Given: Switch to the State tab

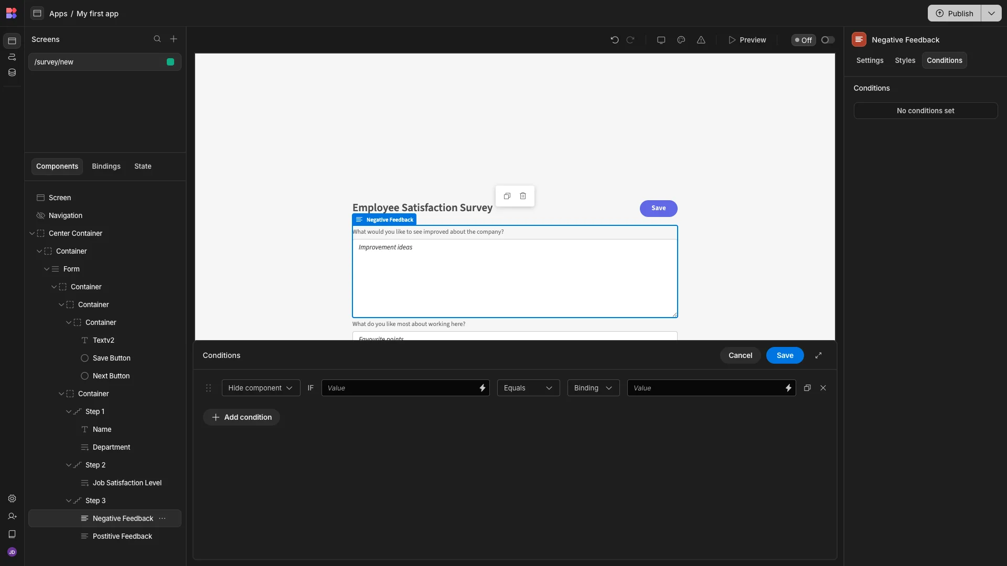Looking at the screenshot, I should click(143, 166).
